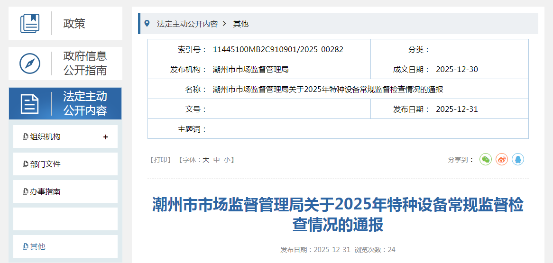The width and height of the screenshot is (553, 263).
Task: Open the 政策 sidebar section
Action: coord(65,23)
